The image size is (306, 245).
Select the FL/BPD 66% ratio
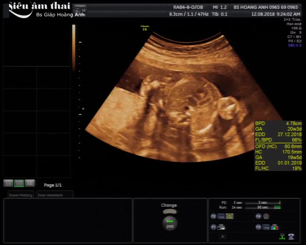(x=278, y=140)
